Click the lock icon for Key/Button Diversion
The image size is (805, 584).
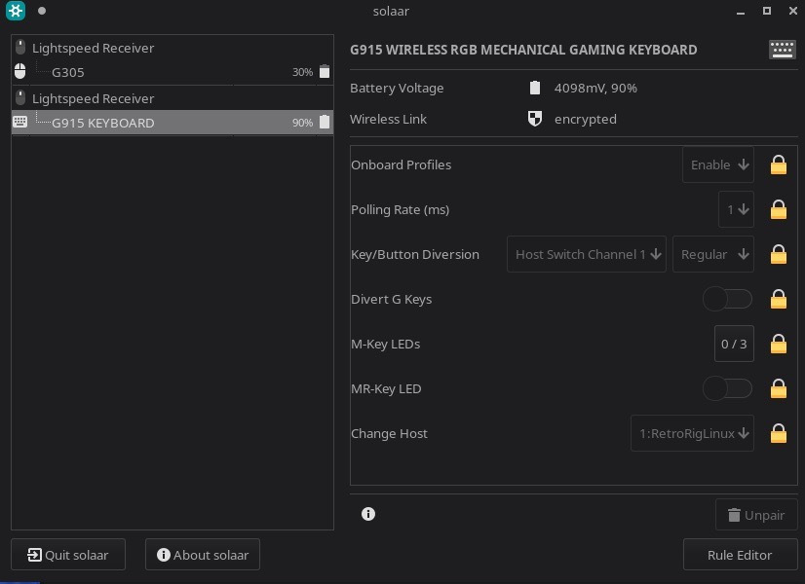778,254
